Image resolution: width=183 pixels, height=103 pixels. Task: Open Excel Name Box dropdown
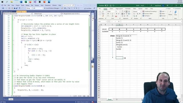106,21
